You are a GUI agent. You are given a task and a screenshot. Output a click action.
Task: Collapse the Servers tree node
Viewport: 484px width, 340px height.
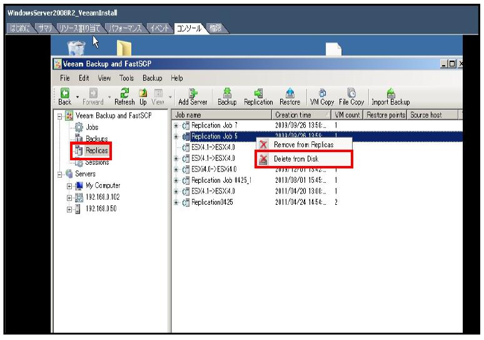tap(59, 175)
